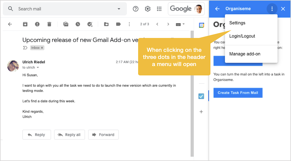Open Google Calendar in side panel
Screen dimensions: 291x161
pyautogui.click(x=201, y=25)
